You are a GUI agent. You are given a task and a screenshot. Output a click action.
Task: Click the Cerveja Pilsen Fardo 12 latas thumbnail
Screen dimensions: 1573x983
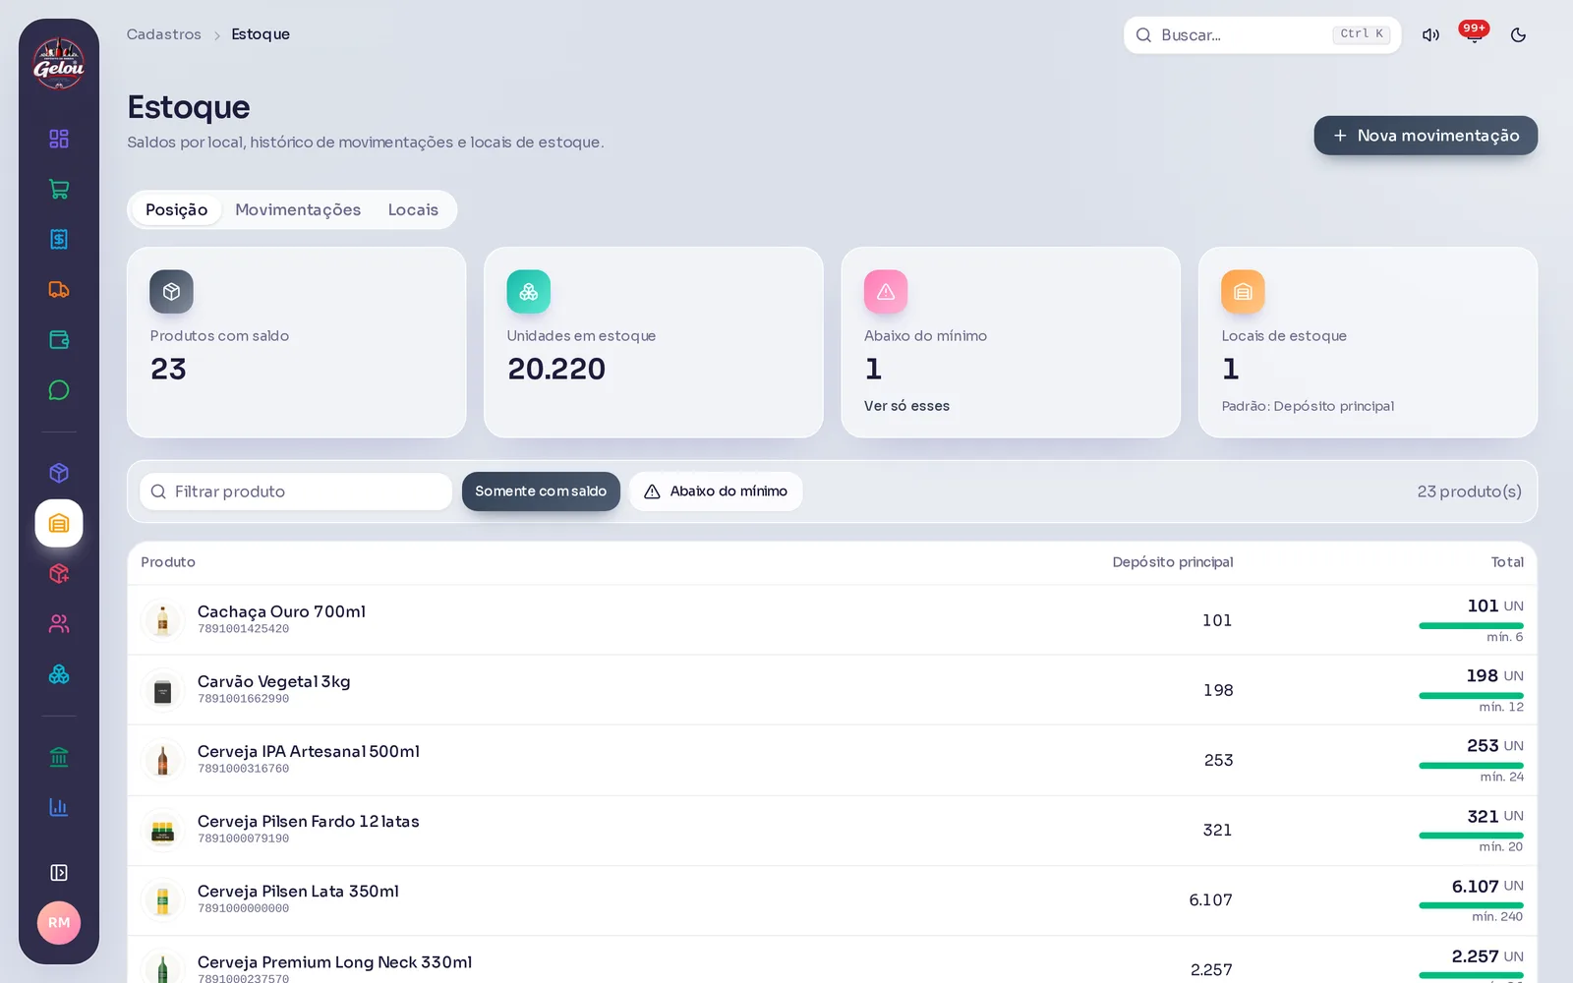pos(163,831)
